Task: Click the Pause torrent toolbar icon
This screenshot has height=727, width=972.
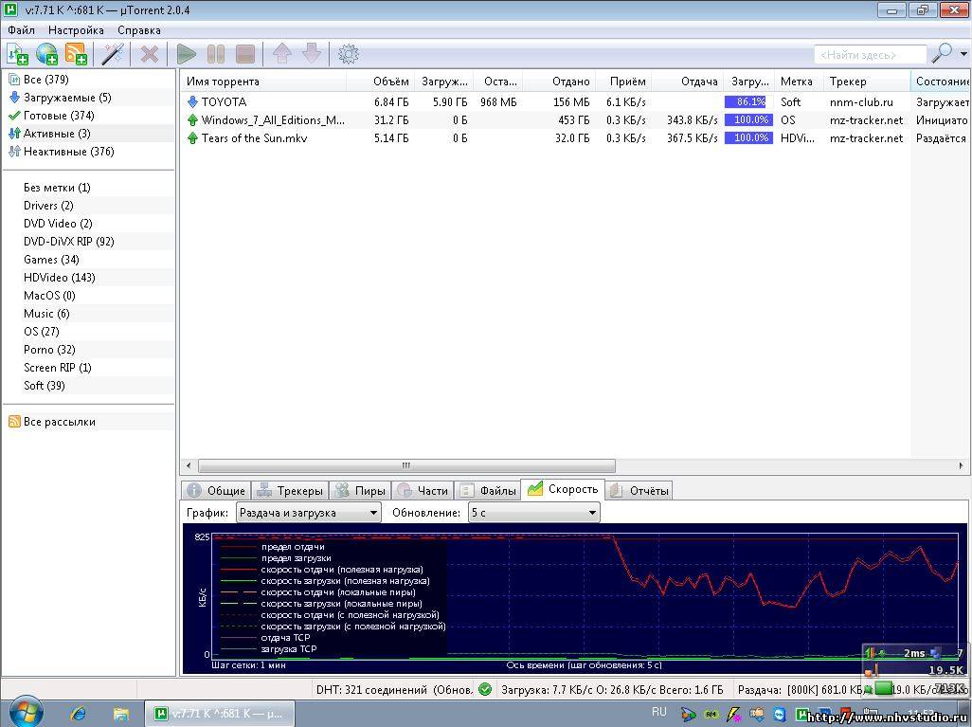Action: pyautogui.click(x=216, y=54)
